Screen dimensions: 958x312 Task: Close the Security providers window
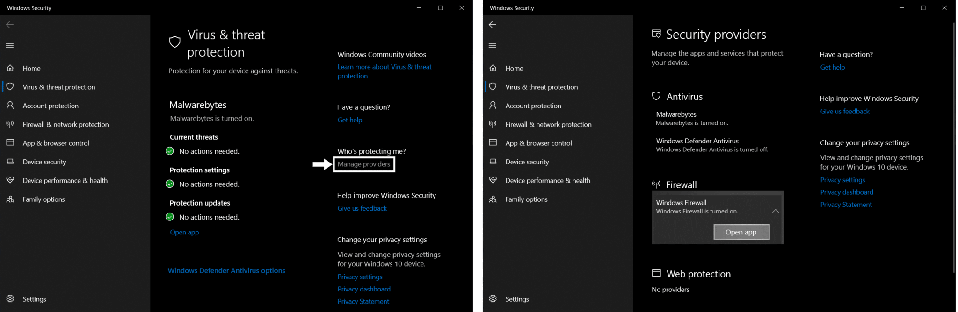click(944, 8)
